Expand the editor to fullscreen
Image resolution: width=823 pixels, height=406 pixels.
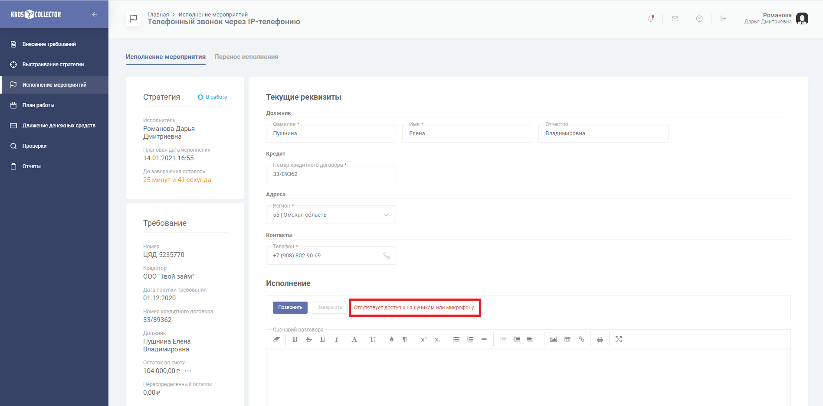pyautogui.click(x=619, y=339)
